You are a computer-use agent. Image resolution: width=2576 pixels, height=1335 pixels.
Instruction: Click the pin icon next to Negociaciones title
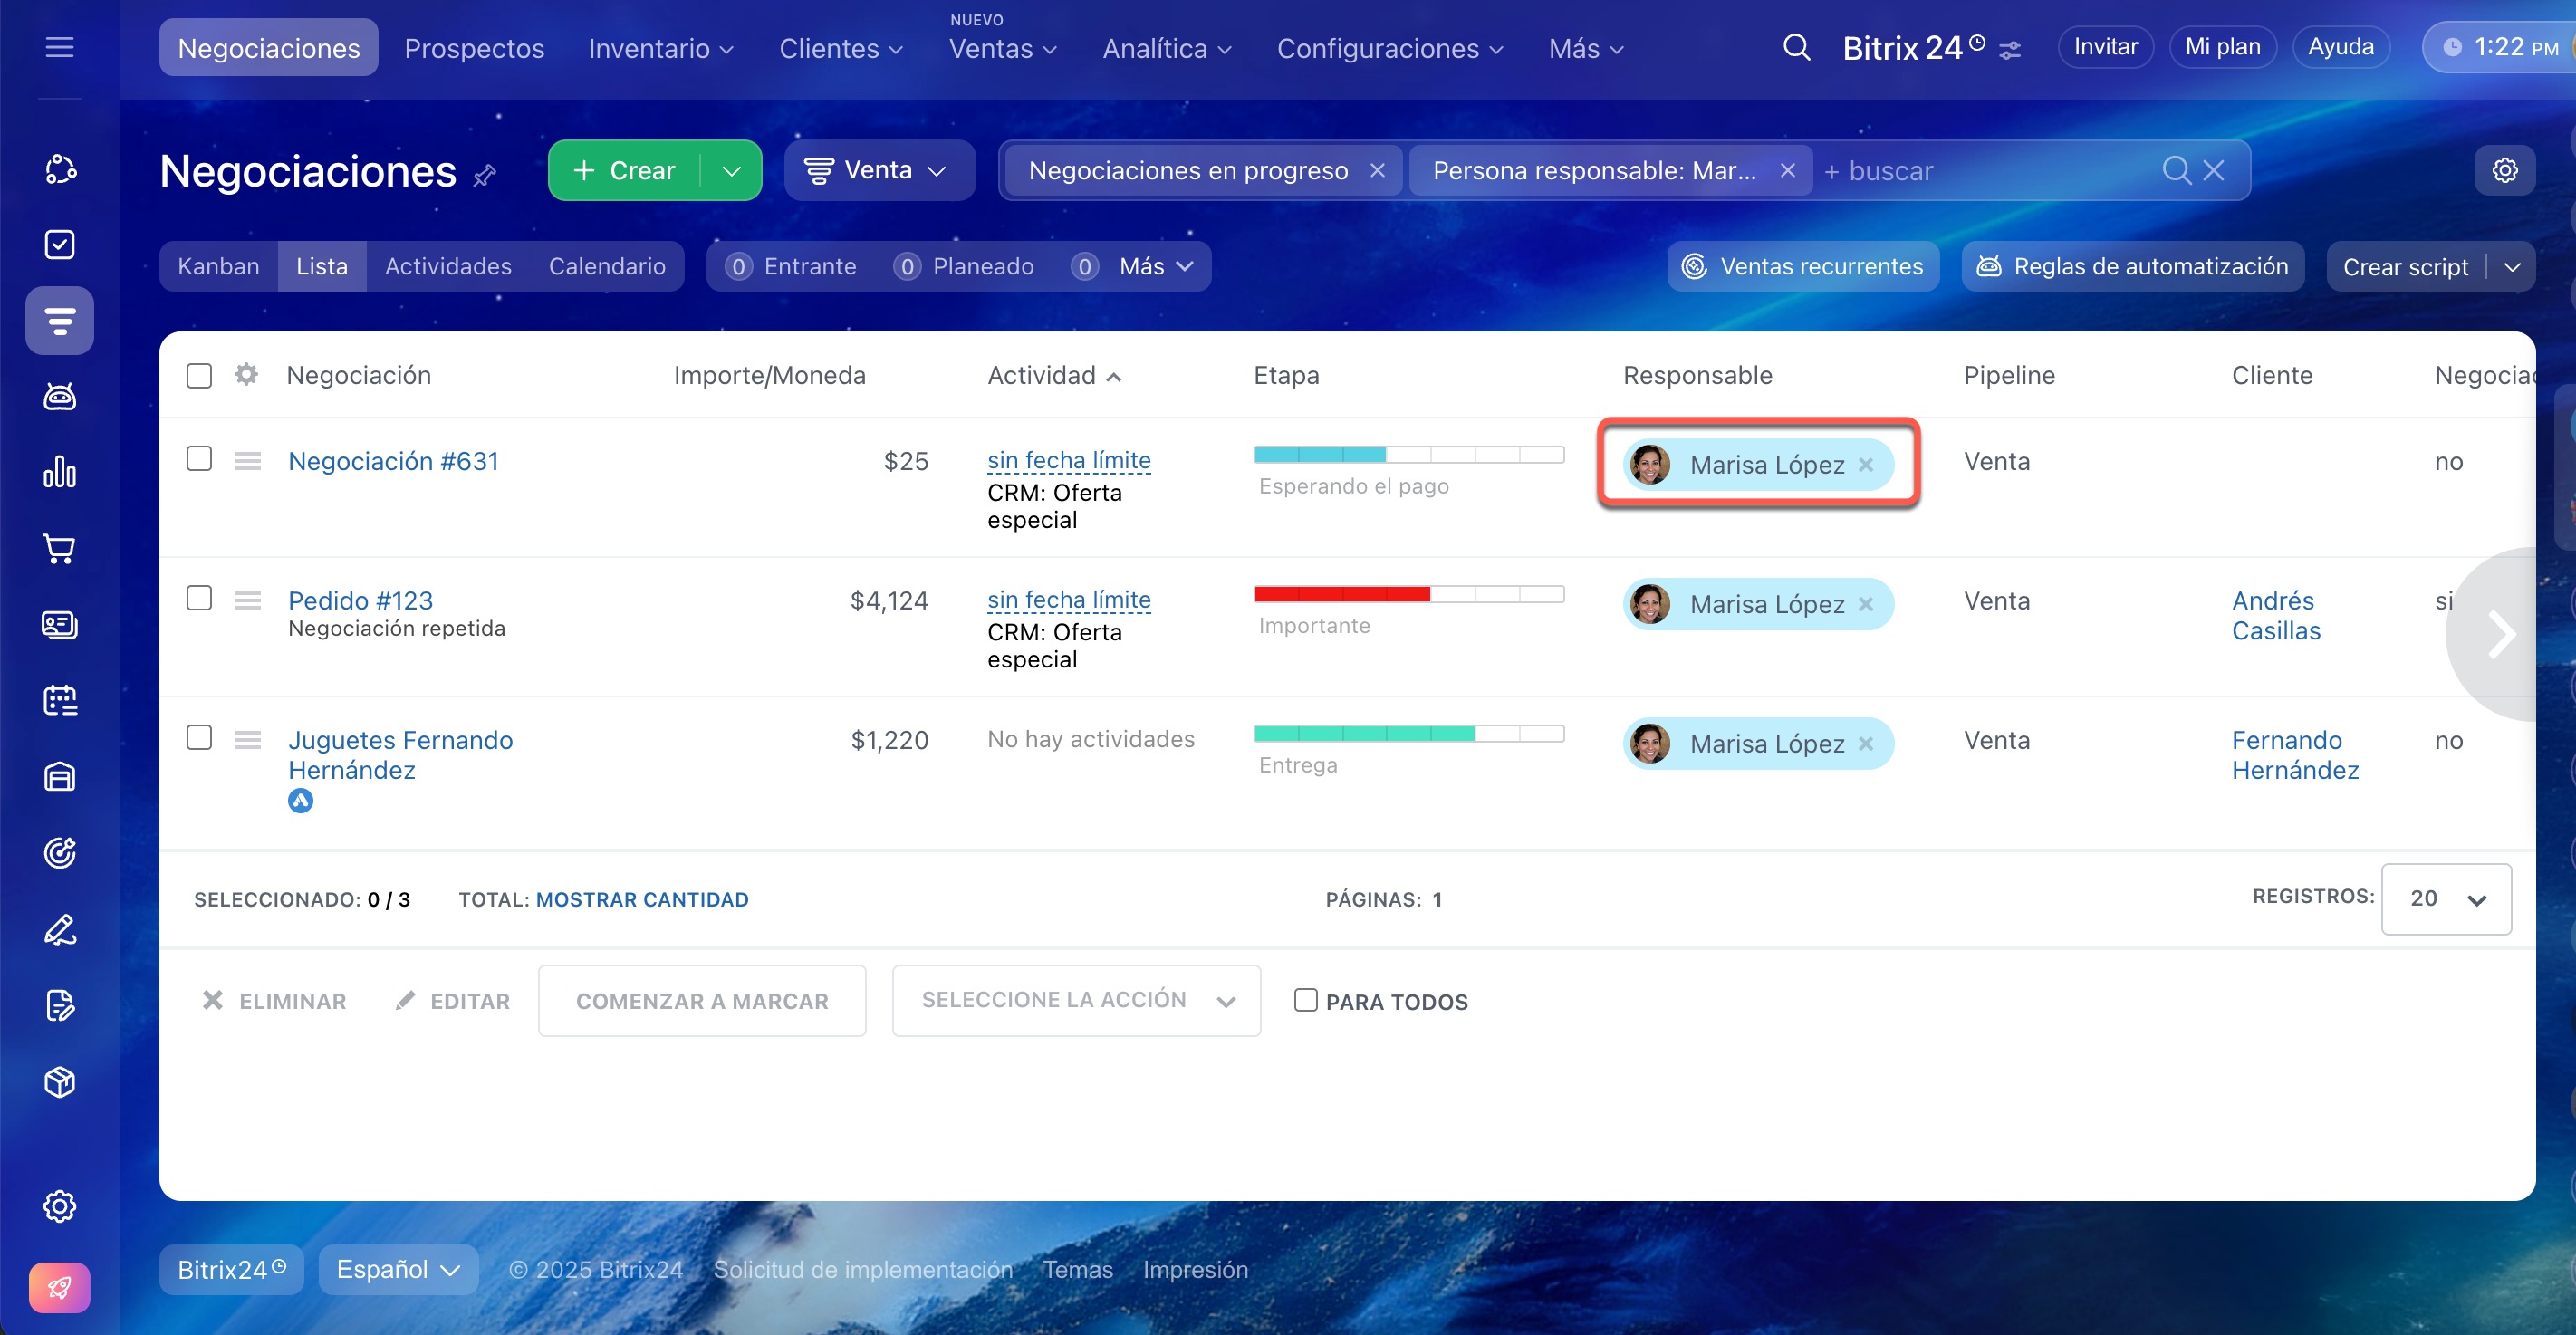click(485, 176)
